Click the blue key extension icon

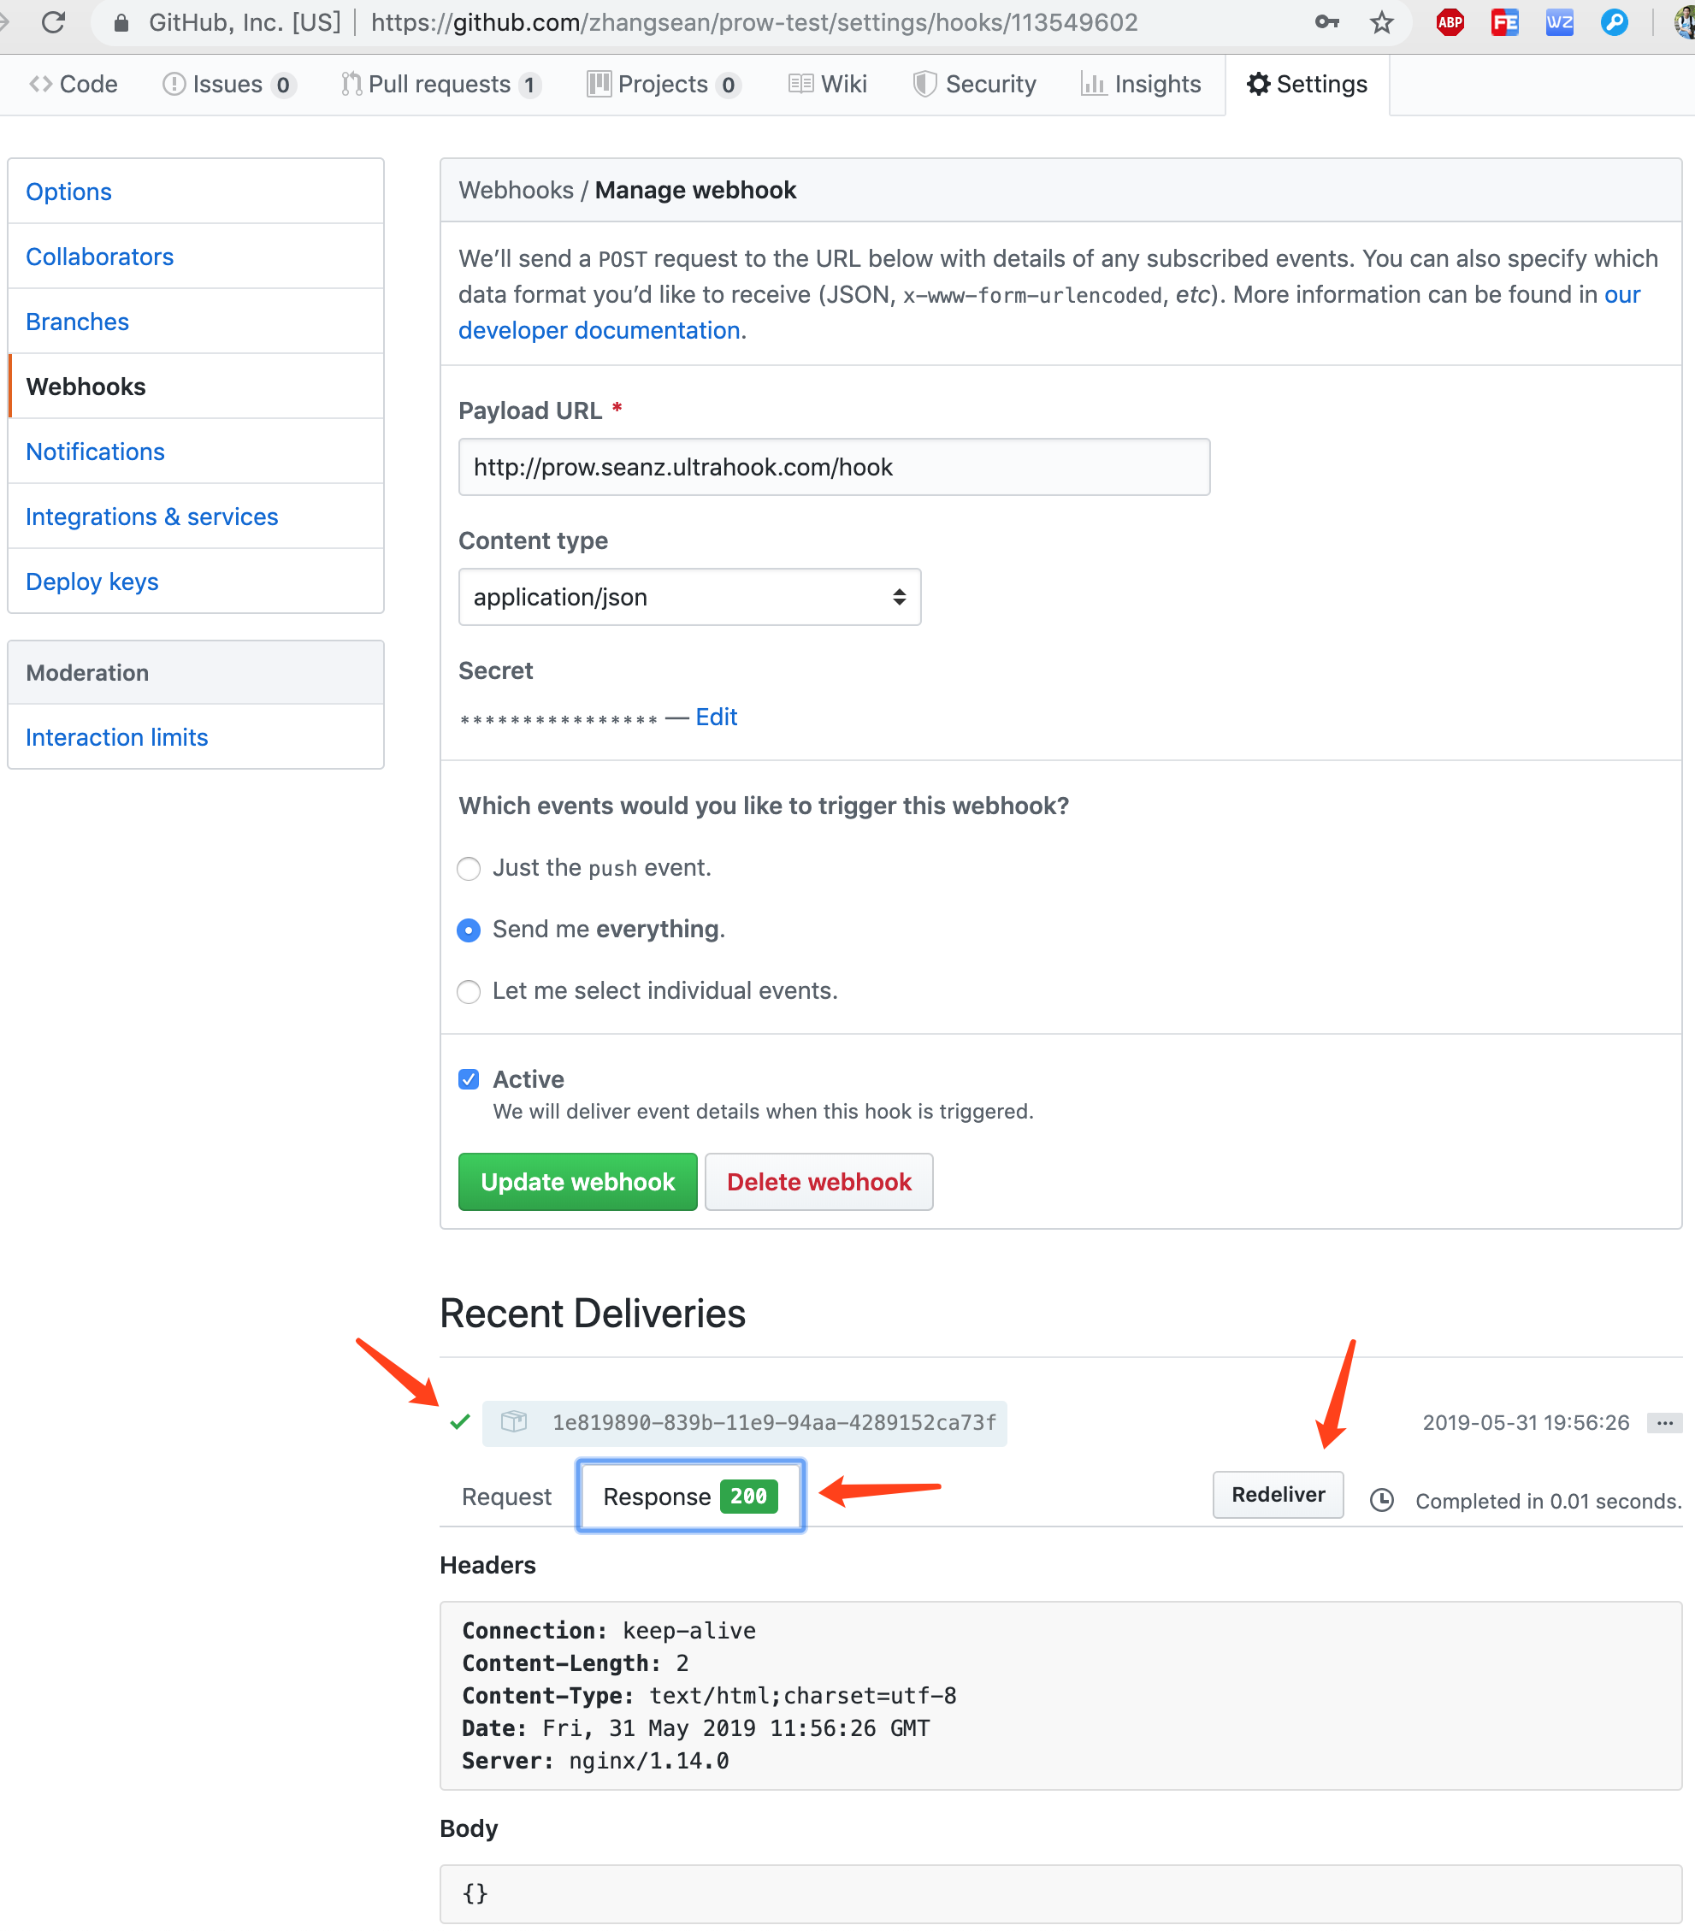pyautogui.click(x=1614, y=21)
